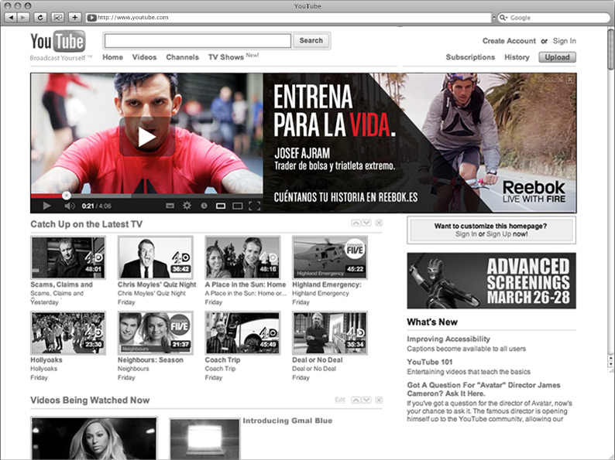Click the browser Forward arrow button

coord(23,18)
